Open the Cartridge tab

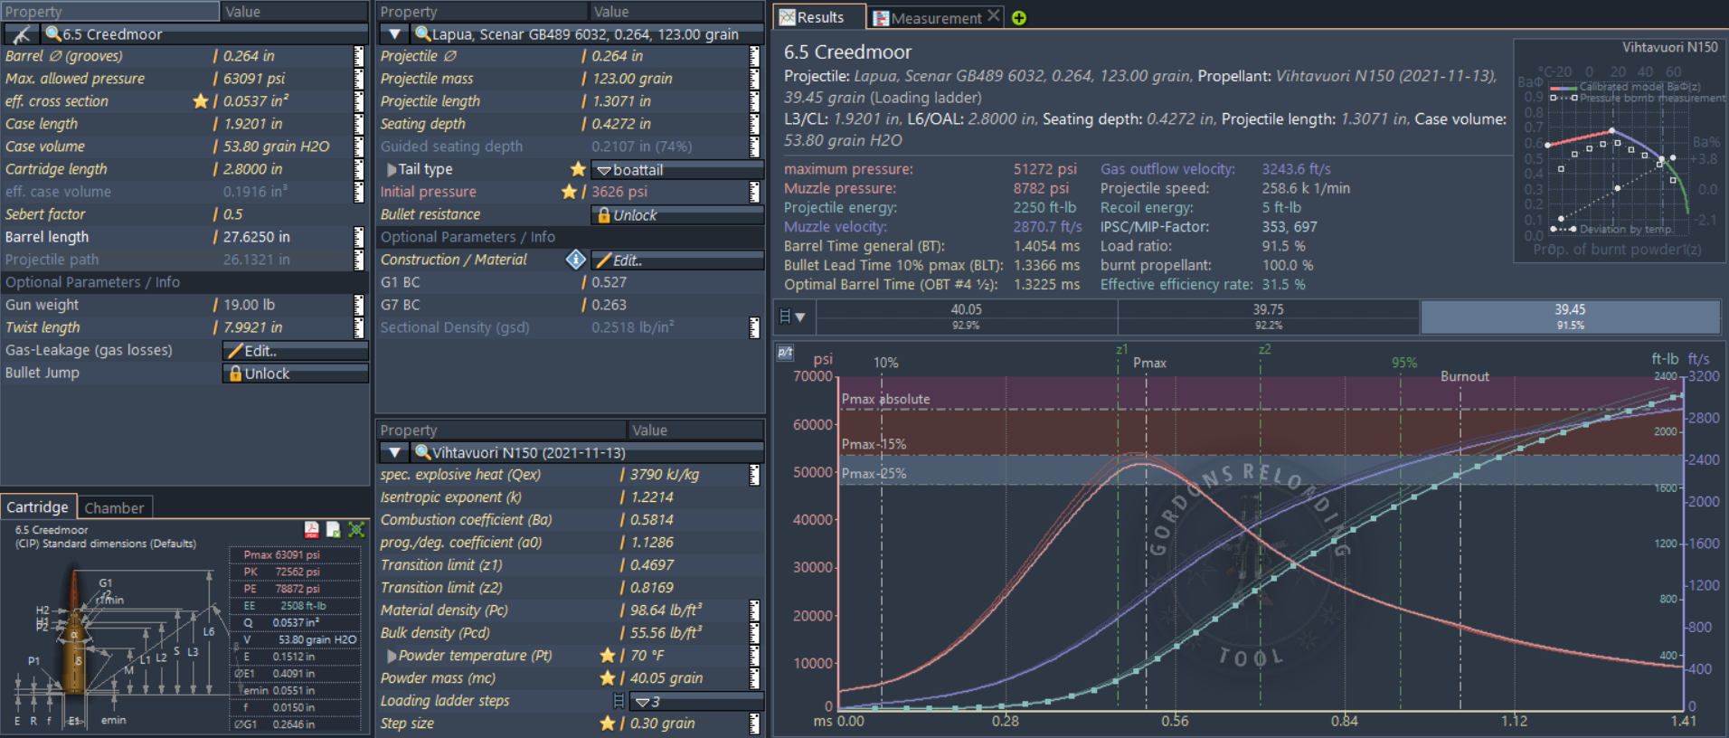click(37, 507)
